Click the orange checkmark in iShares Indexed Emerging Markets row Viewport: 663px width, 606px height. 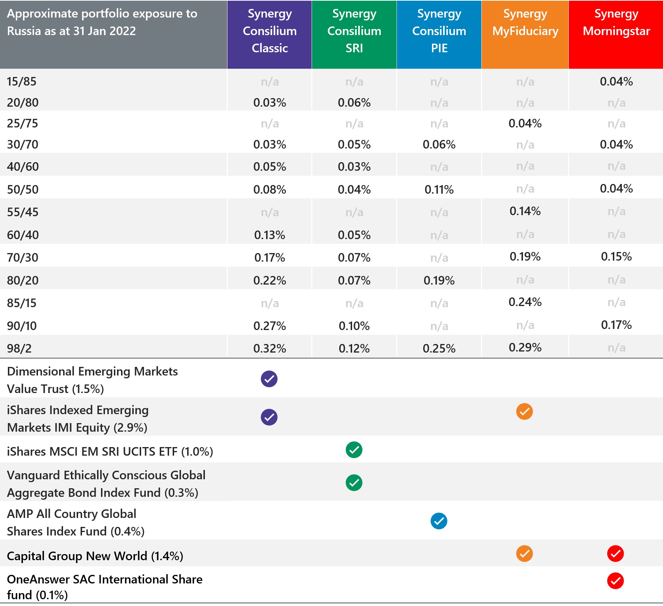point(524,411)
